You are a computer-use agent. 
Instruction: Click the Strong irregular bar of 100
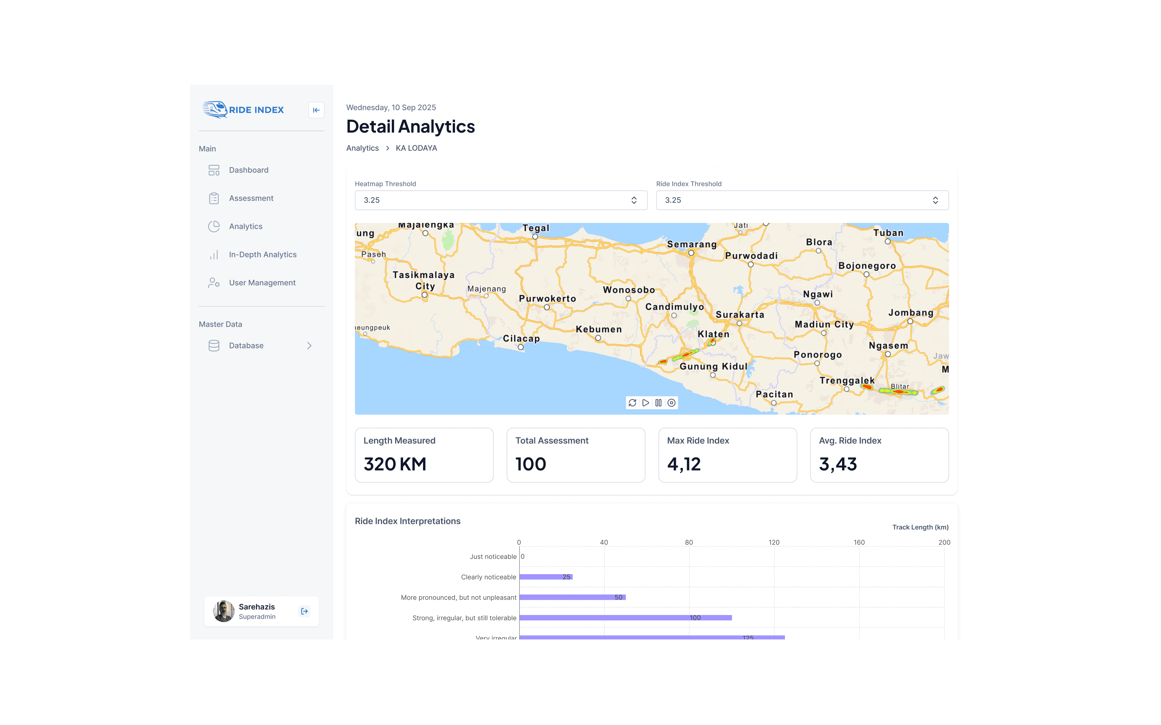pyautogui.click(x=625, y=618)
